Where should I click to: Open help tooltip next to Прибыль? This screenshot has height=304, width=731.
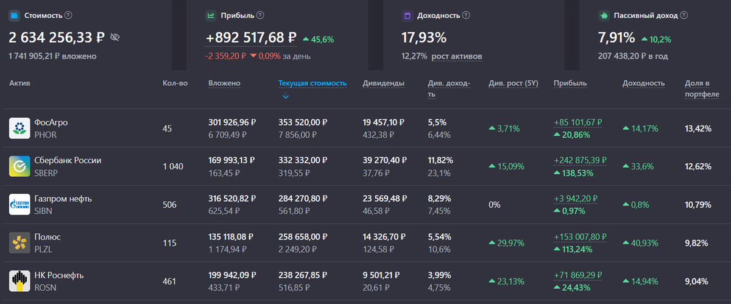pos(261,15)
